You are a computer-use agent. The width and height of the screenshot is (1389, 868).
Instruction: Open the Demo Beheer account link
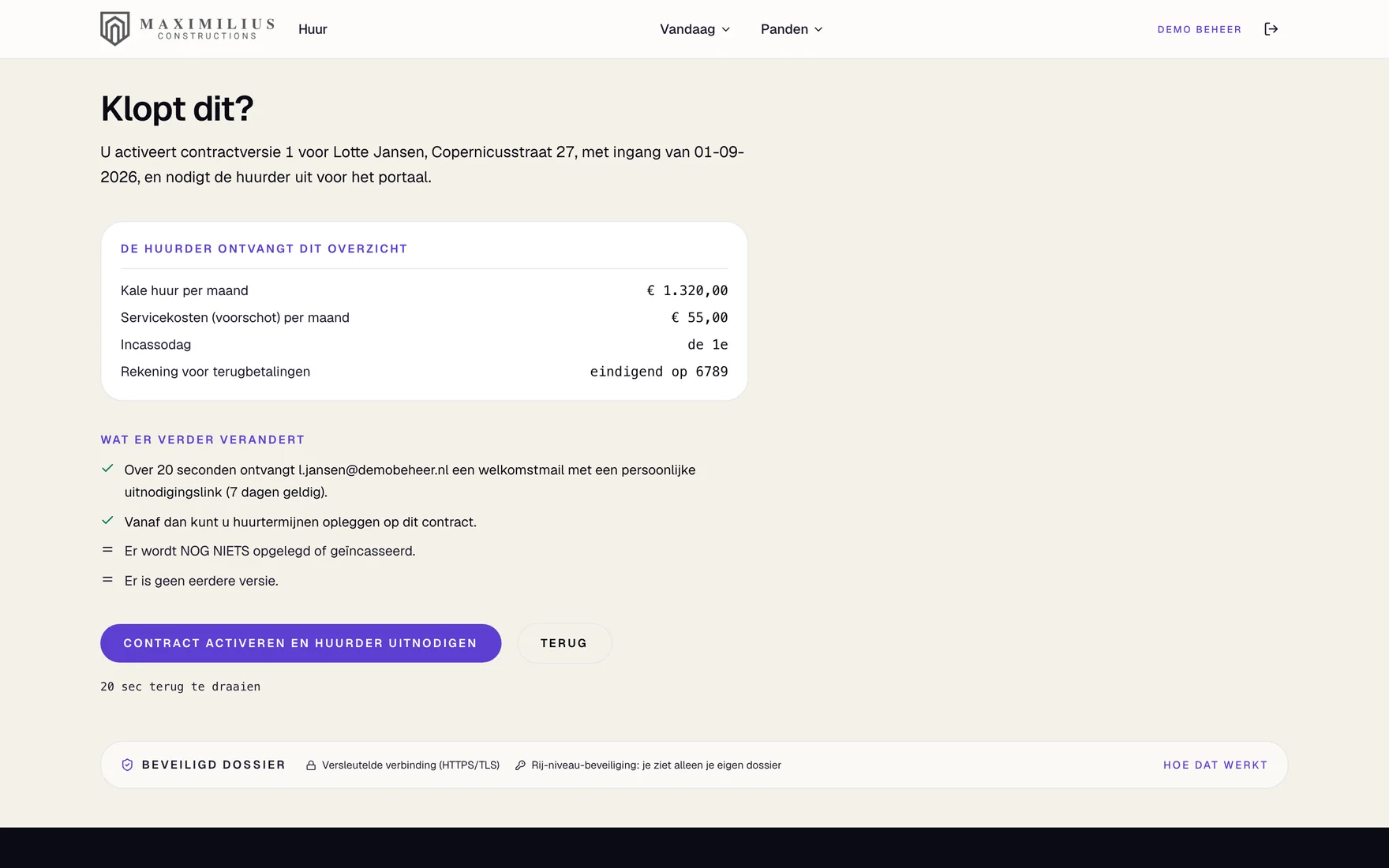[x=1200, y=29]
